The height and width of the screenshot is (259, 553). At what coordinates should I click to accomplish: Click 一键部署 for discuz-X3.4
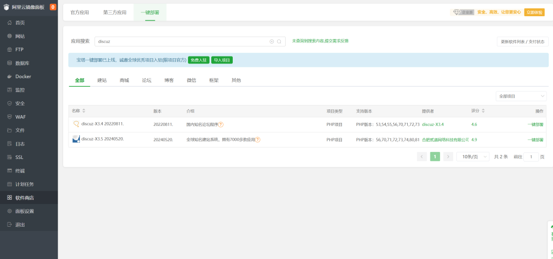535,124
